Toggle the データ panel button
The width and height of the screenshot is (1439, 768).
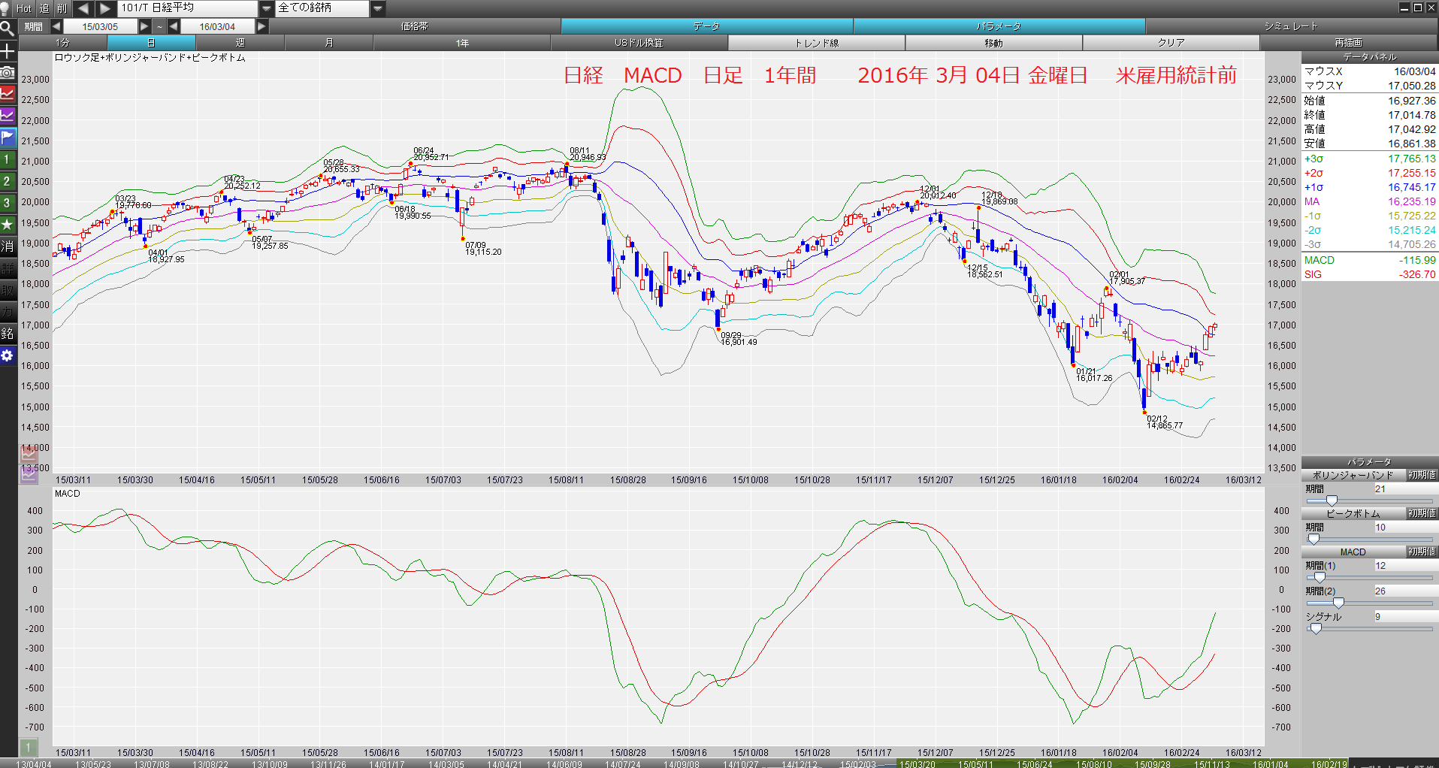(x=706, y=26)
